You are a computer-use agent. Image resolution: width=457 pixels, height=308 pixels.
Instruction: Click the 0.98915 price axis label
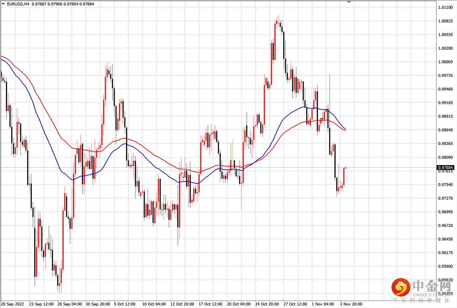tap(446, 116)
